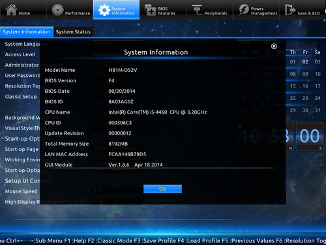This screenshot has width=326, height=245.
Task: Click the model name value H81M-DS2V
Action: (x=123, y=70)
